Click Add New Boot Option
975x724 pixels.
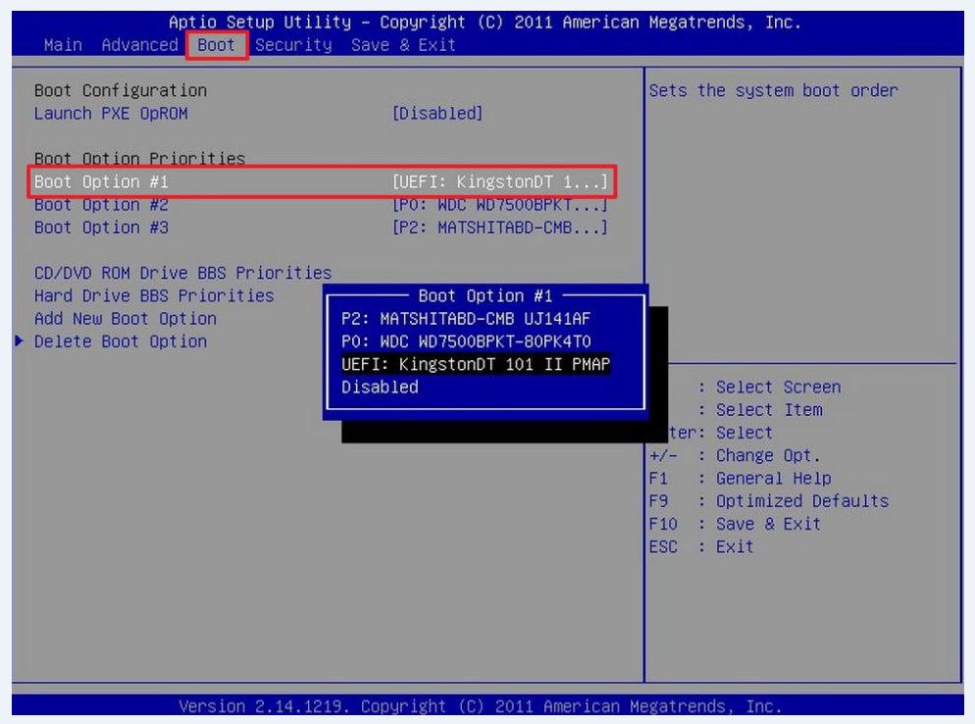pyautogui.click(x=126, y=319)
